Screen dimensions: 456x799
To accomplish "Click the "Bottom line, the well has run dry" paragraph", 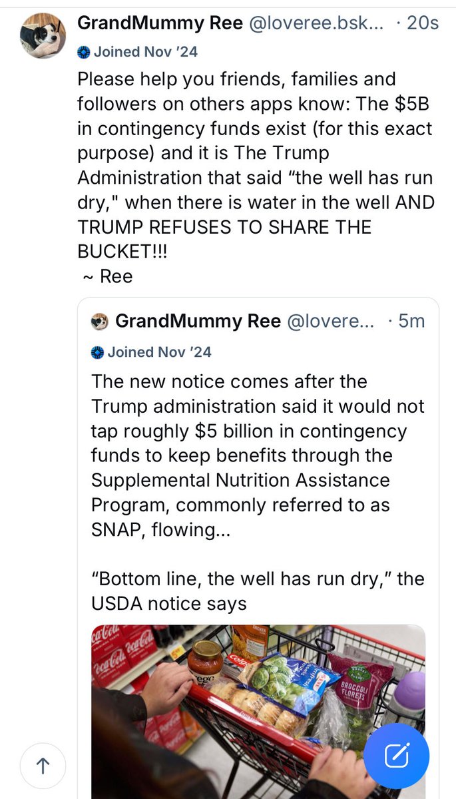I will click(x=258, y=591).
